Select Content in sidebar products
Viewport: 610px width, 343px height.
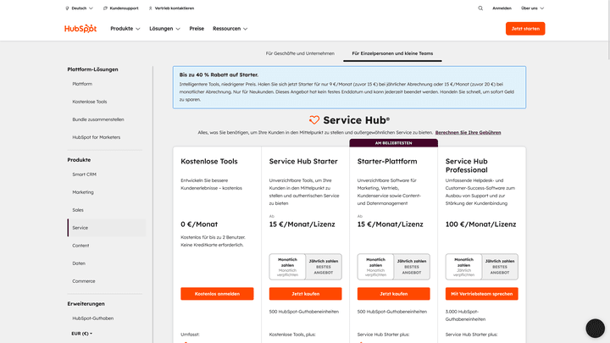[80, 246]
